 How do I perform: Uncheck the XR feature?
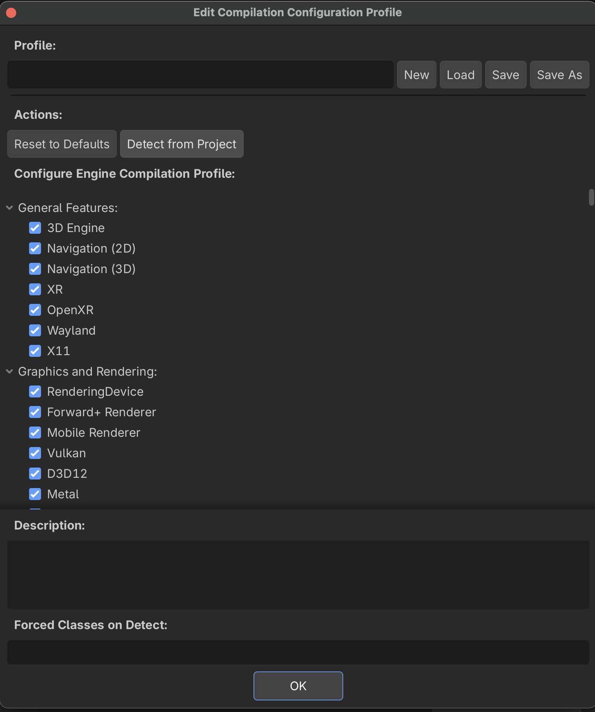[x=35, y=289]
